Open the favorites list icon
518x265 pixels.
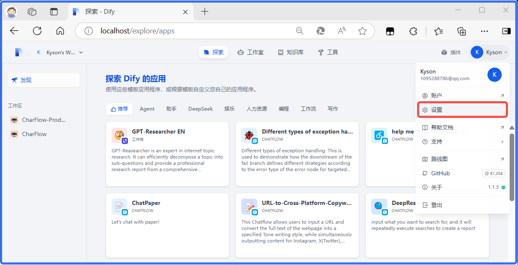439,31
